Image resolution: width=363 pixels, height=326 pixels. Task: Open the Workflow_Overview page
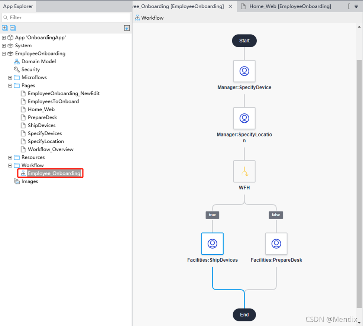click(50, 149)
